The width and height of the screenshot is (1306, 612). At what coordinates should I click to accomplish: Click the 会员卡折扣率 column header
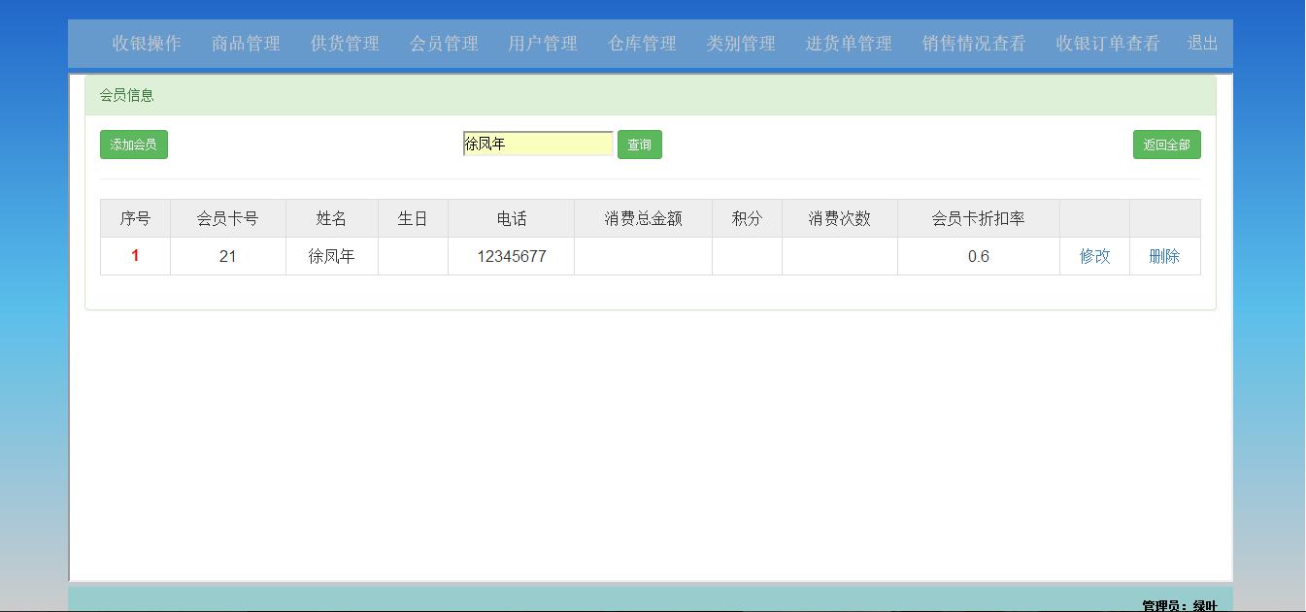[979, 218]
